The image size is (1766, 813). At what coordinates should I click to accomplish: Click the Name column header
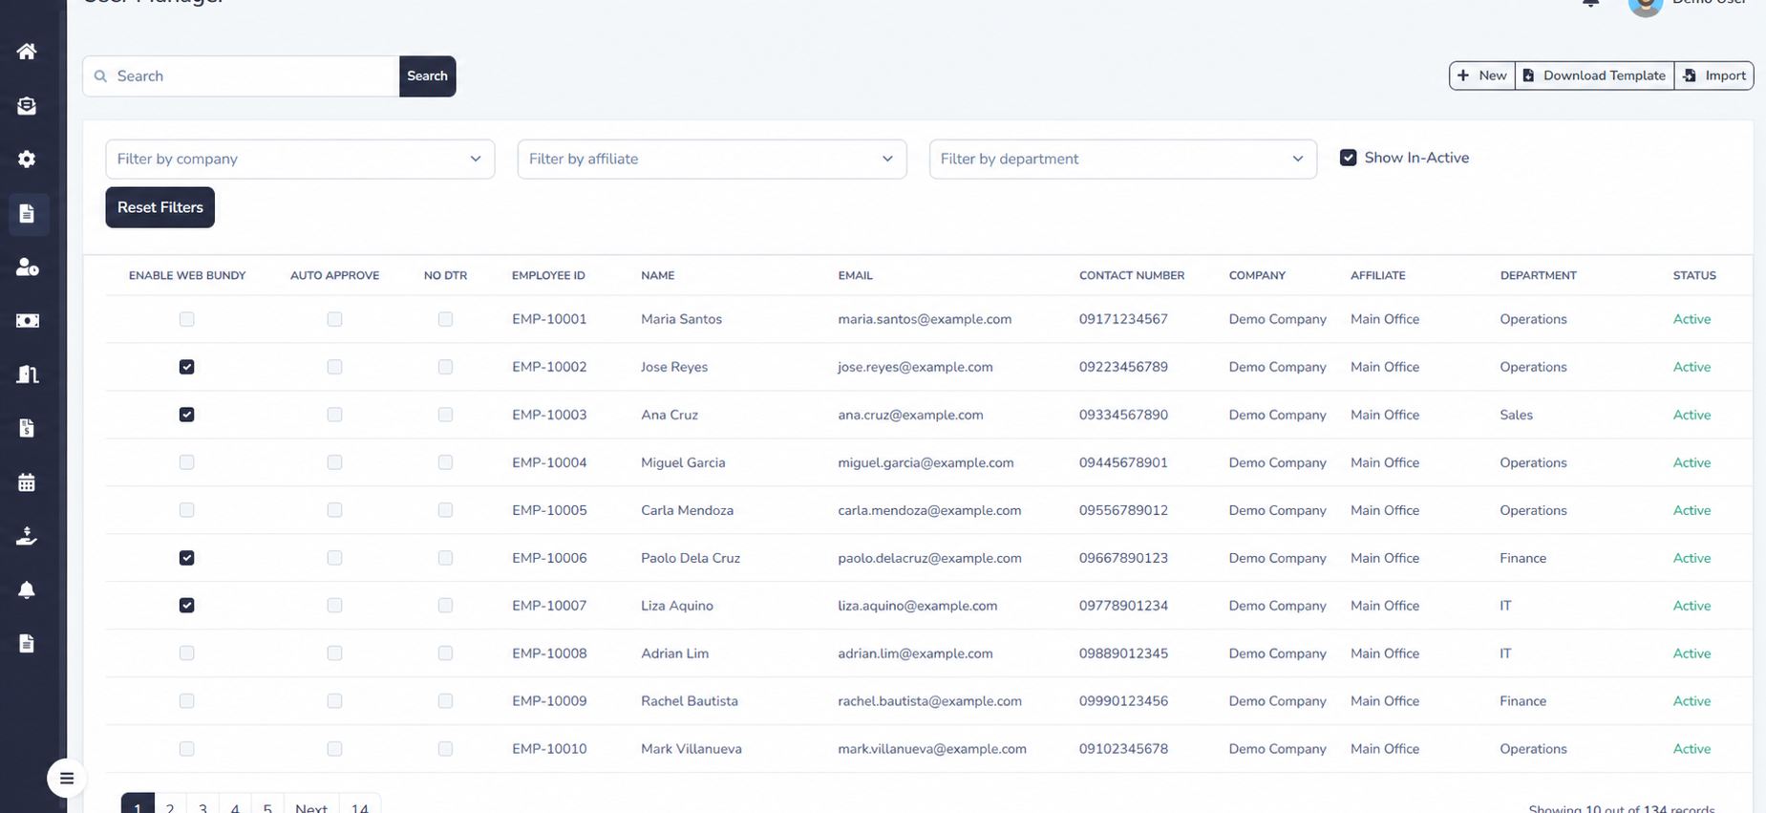(657, 275)
